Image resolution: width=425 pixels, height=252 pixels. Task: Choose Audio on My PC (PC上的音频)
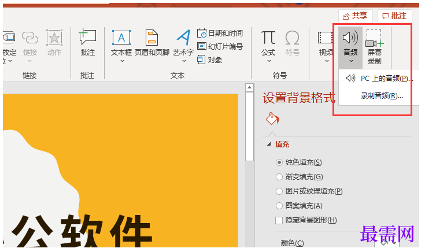[379, 79]
